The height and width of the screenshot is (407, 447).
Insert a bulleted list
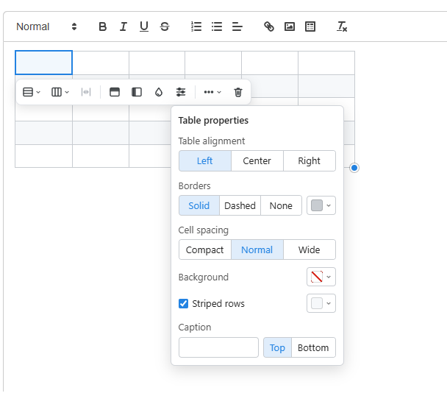click(x=217, y=26)
